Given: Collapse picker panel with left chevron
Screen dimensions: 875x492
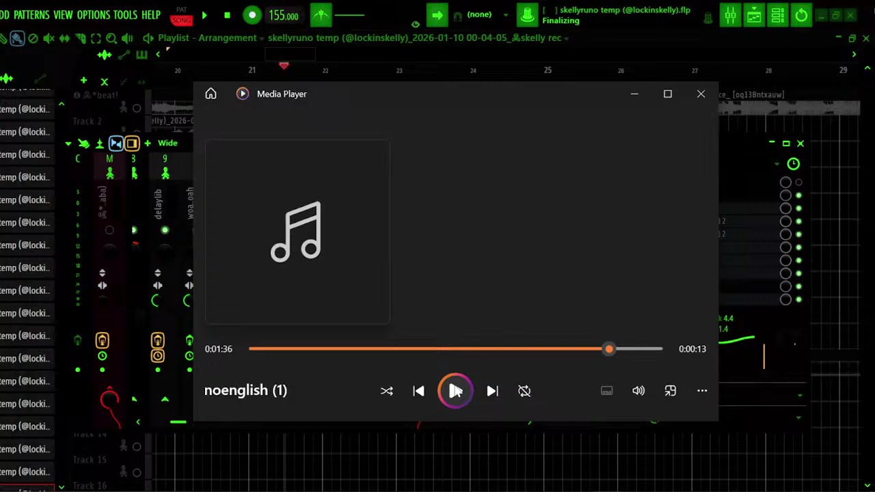Looking at the screenshot, I should click(158, 55).
